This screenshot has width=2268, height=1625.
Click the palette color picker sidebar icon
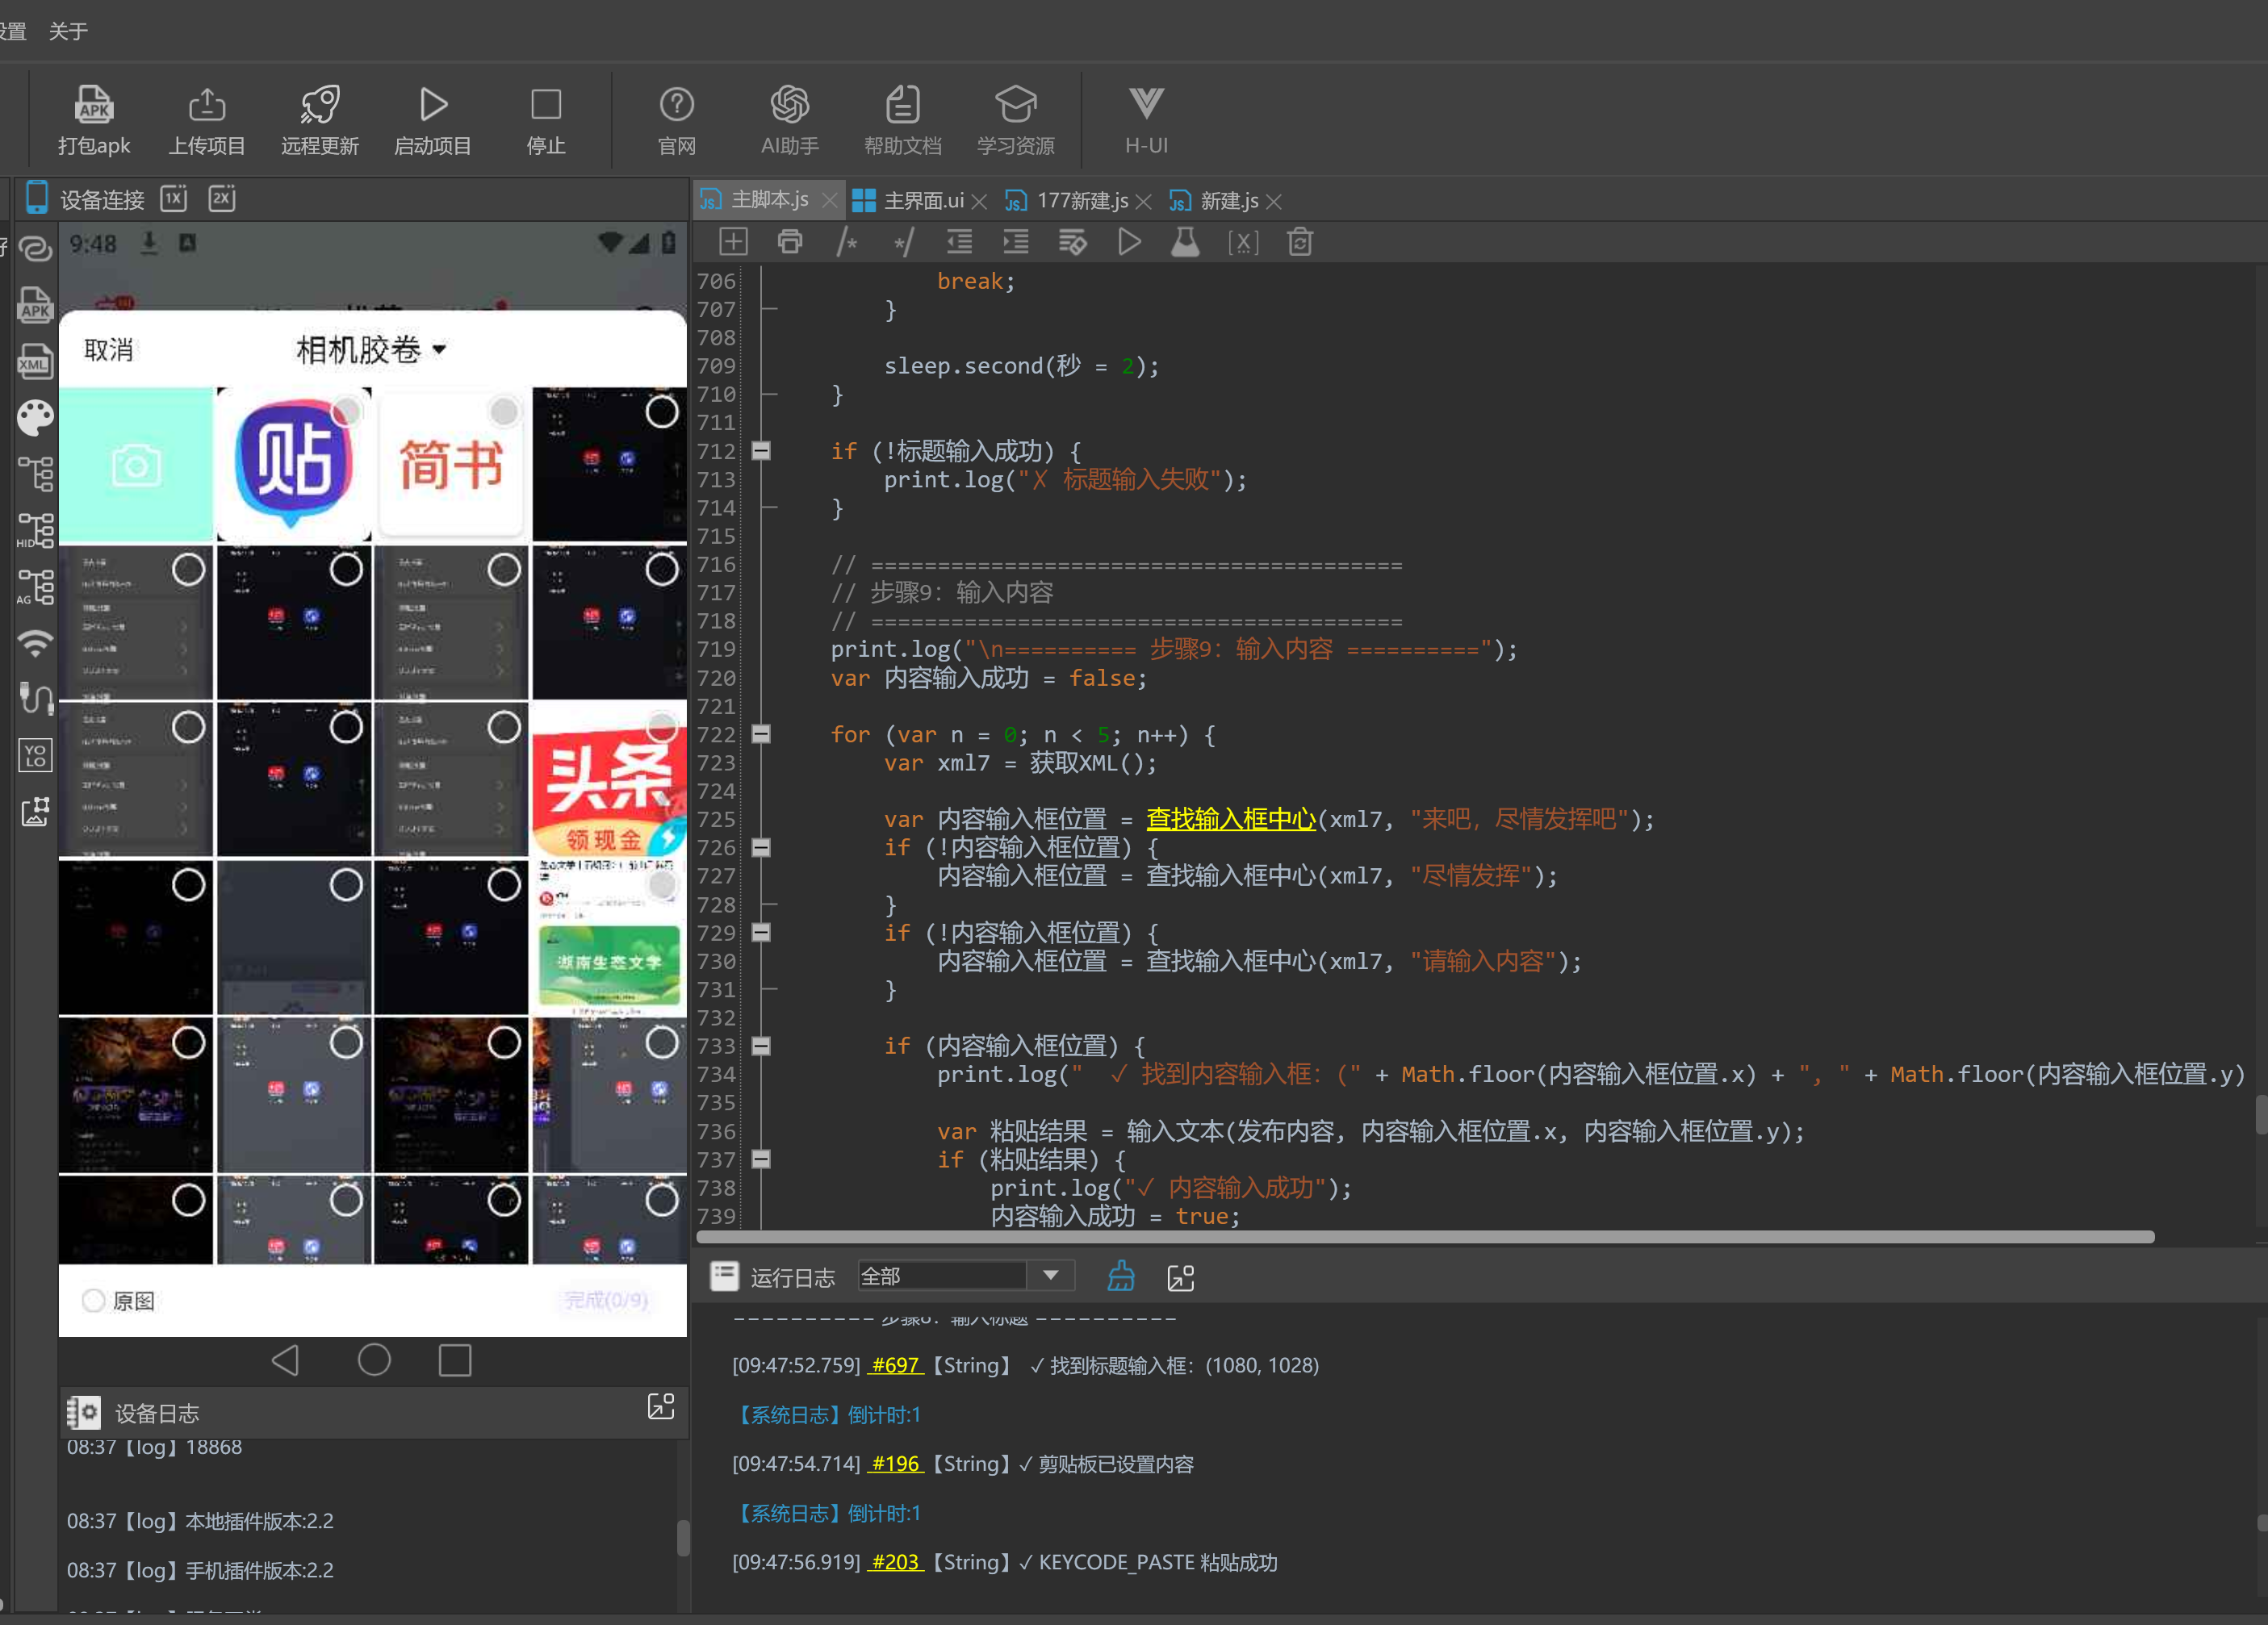36,418
